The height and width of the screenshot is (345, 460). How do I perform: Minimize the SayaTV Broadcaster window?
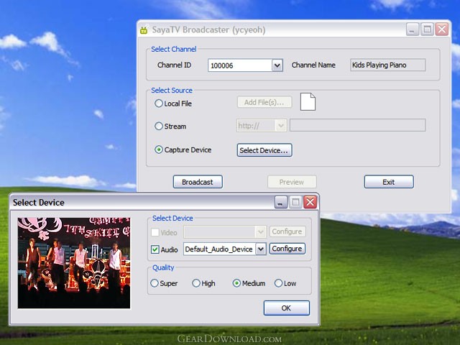tap(413, 29)
